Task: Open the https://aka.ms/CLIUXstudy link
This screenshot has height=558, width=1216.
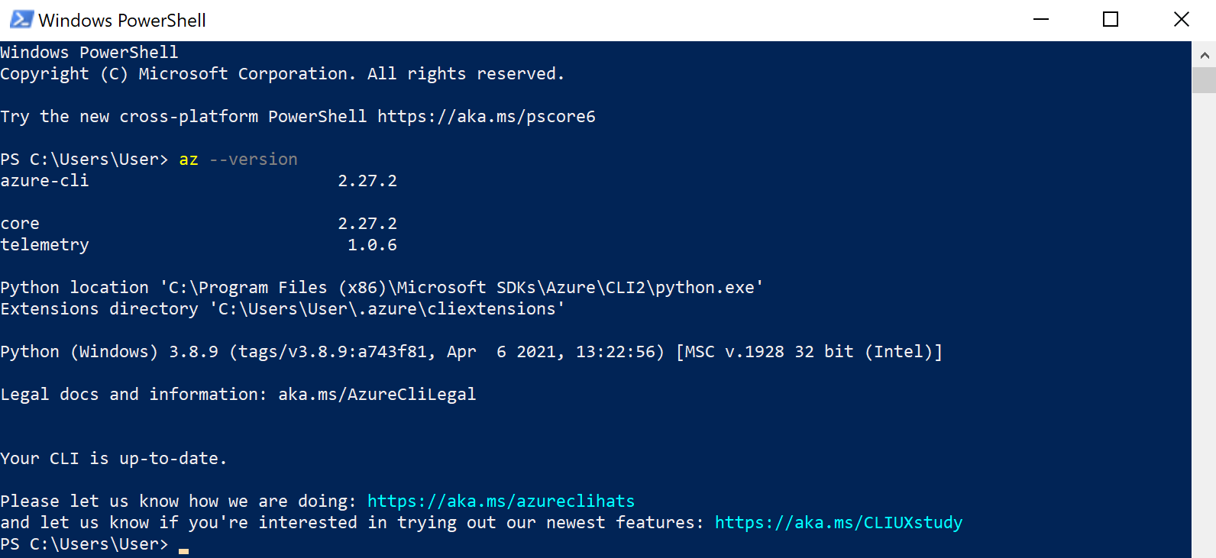Action: point(838,522)
